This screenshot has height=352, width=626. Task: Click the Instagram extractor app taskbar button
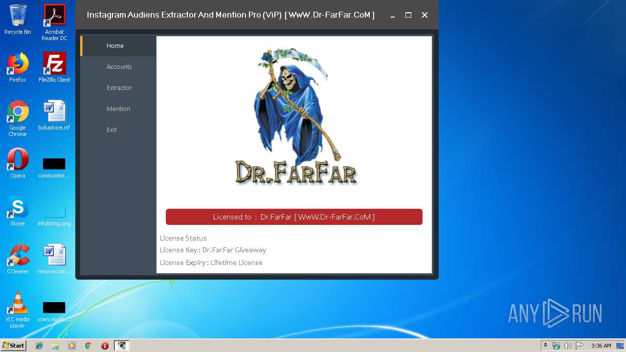(121, 346)
